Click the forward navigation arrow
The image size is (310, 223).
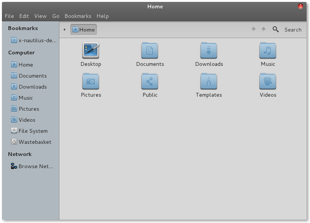(263, 29)
